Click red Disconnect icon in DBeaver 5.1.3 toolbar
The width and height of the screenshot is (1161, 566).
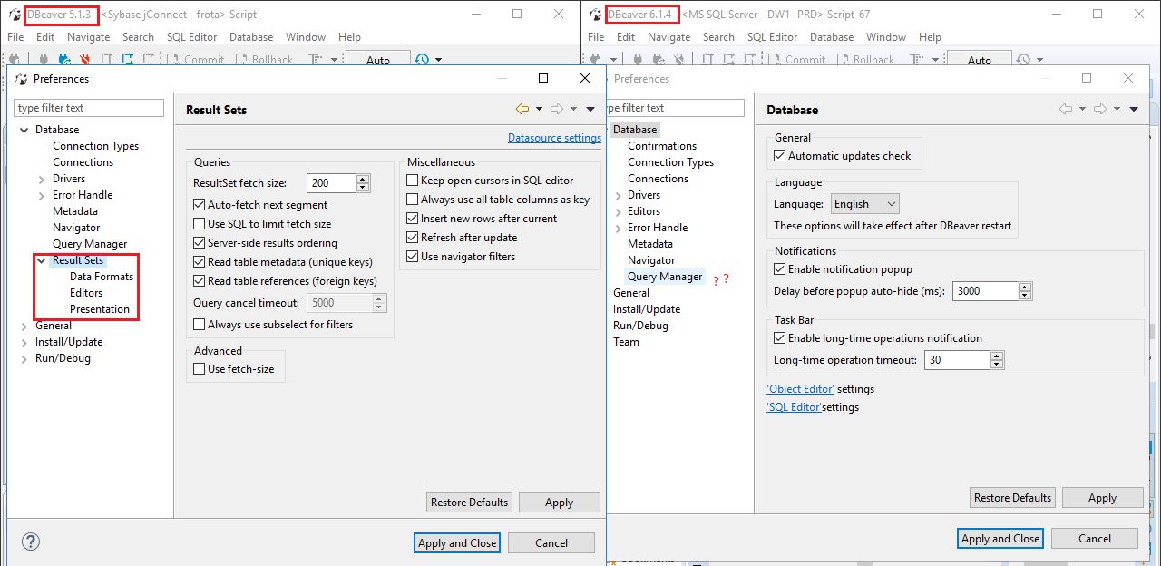pyautogui.click(x=84, y=59)
